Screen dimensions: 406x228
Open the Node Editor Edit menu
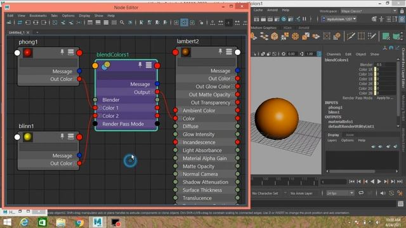[10, 16]
